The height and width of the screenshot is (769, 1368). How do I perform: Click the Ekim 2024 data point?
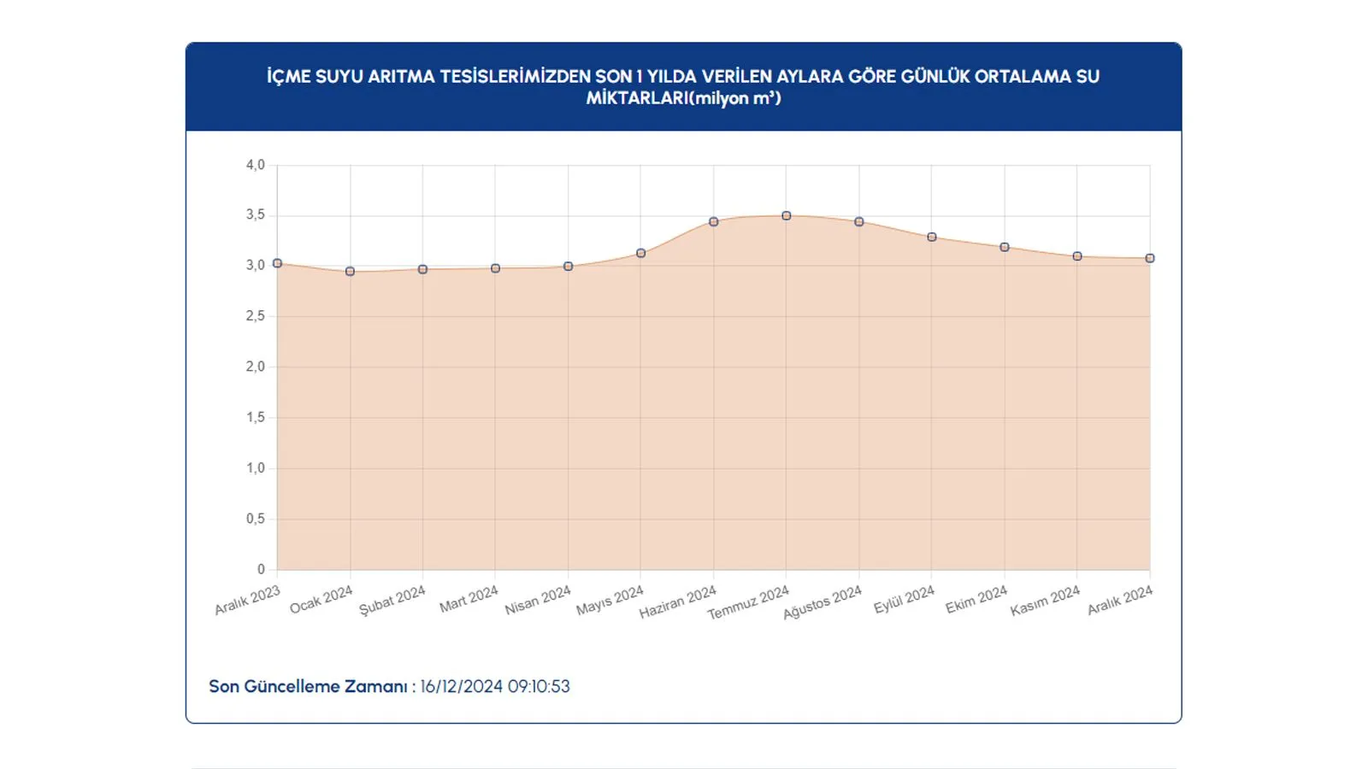1004,247
